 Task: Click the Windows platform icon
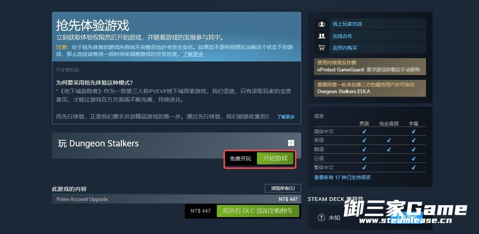point(291,143)
